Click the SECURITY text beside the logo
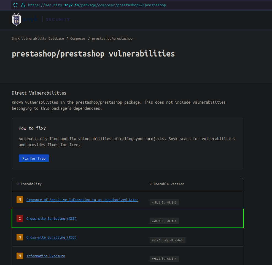 pyautogui.click(x=58, y=20)
